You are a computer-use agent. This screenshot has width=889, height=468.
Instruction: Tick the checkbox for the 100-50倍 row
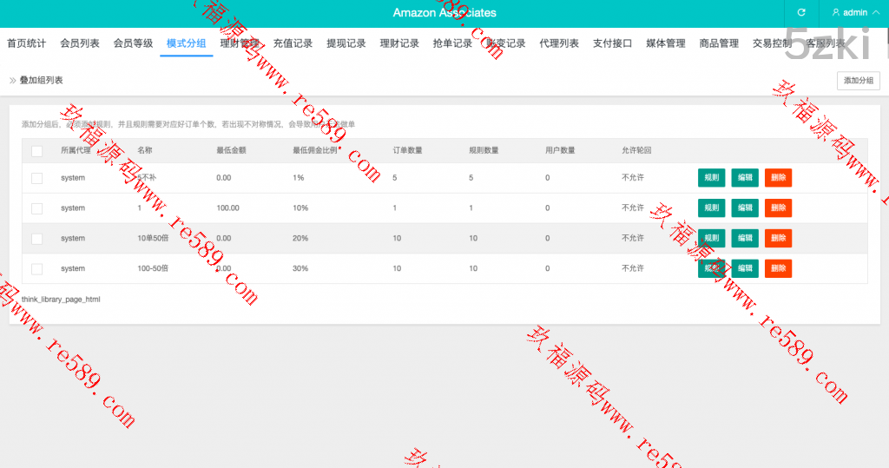click(36, 269)
